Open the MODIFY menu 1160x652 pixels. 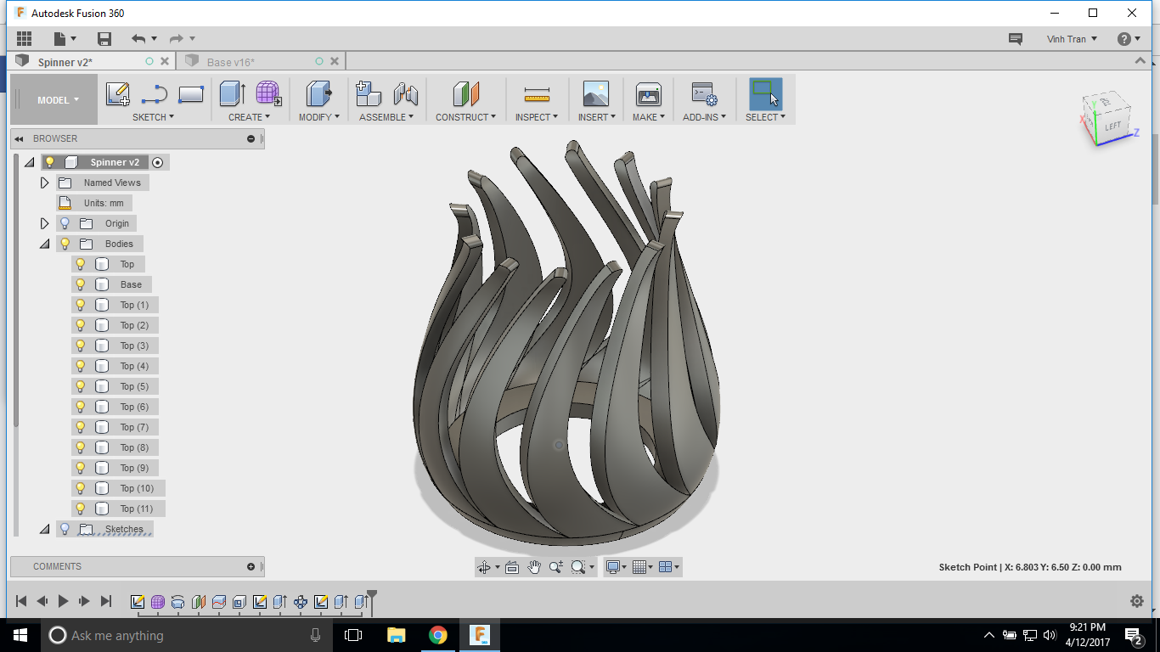click(x=318, y=117)
